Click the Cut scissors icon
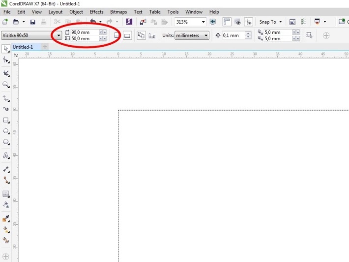 pyautogui.click(x=57, y=22)
